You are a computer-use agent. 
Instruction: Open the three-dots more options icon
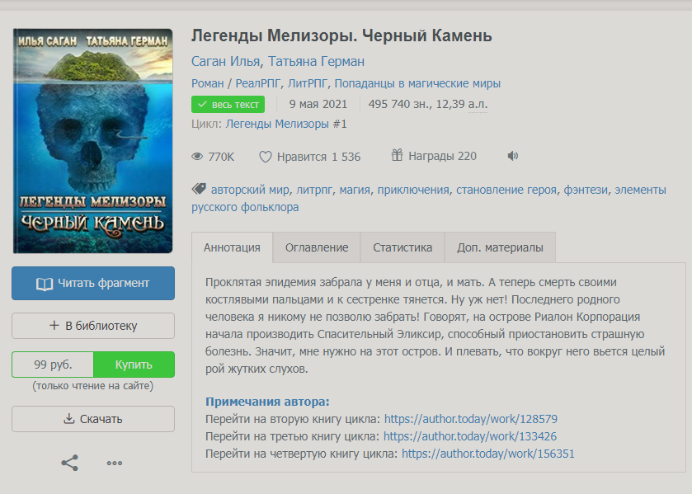click(x=115, y=463)
